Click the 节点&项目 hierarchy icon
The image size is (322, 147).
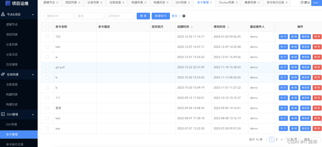(x=3, y=14)
